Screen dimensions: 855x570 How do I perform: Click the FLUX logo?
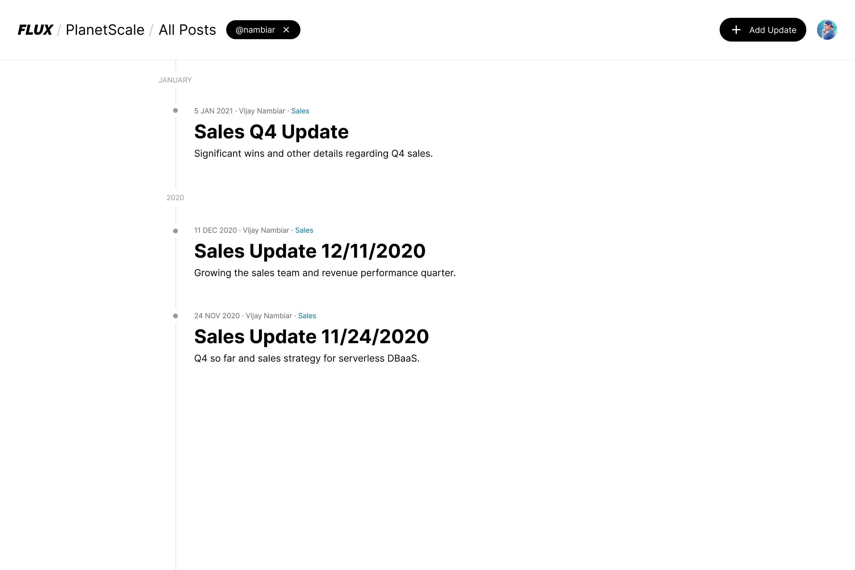[35, 30]
